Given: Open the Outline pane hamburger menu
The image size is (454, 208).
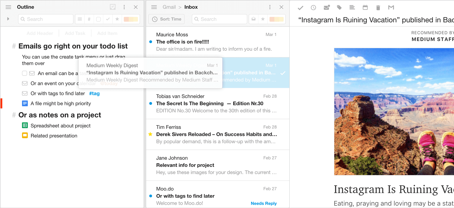Looking at the screenshot, I should [8, 7].
